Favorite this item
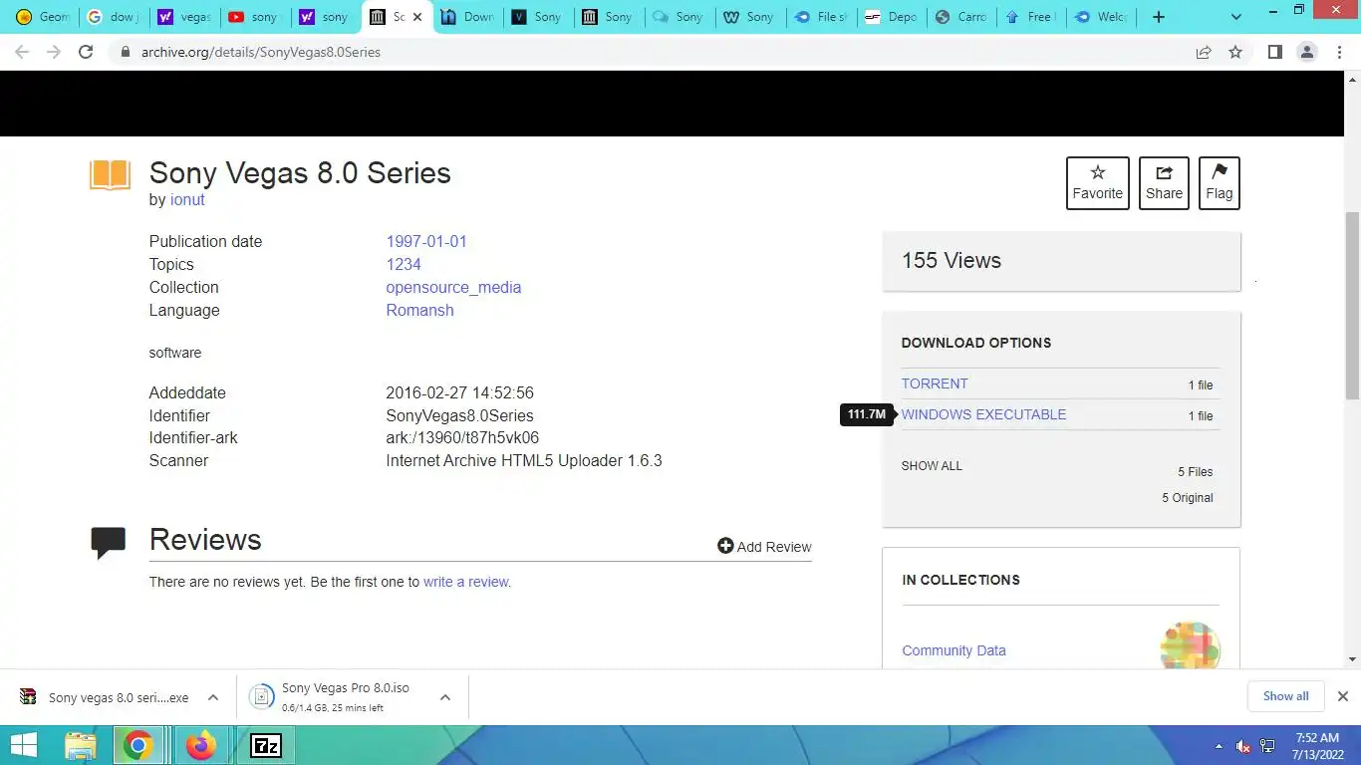This screenshot has height=765, width=1361. 1097,183
